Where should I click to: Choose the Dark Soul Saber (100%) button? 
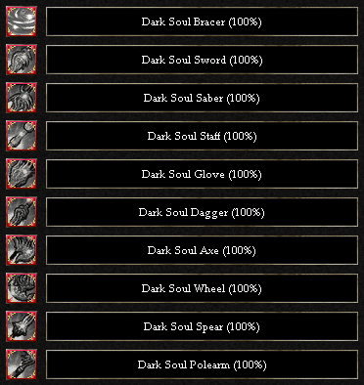(202, 98)
